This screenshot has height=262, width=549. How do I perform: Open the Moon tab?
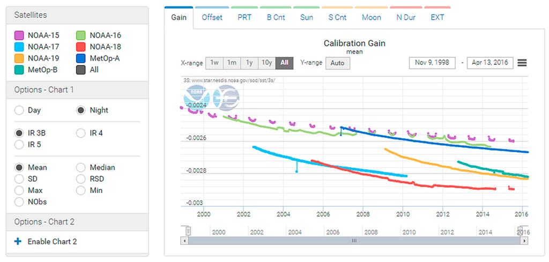point(371,17)
